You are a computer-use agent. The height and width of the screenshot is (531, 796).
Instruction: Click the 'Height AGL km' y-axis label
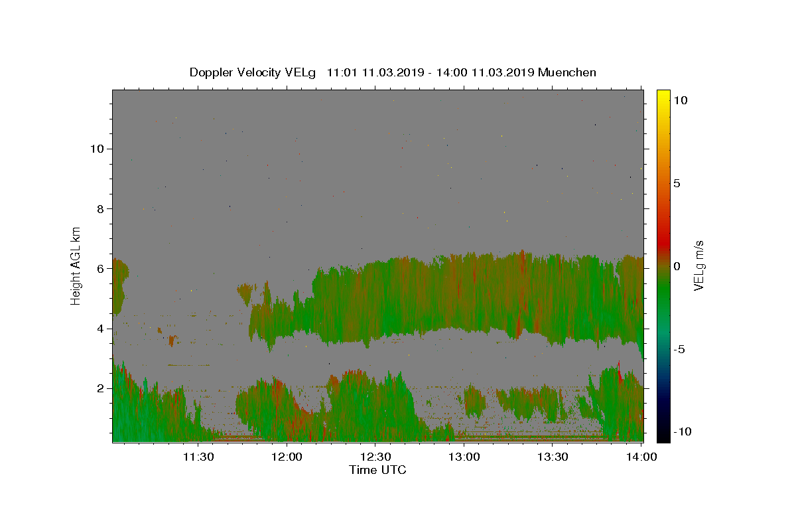click(x=76, y=265)
